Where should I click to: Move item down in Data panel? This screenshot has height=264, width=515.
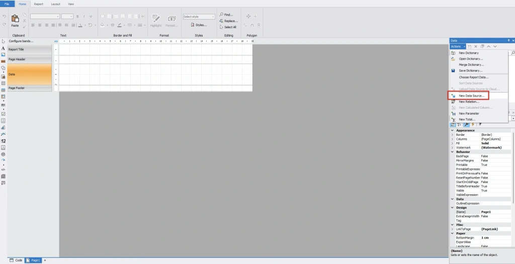pyautogui.click(x=495, y=47)
